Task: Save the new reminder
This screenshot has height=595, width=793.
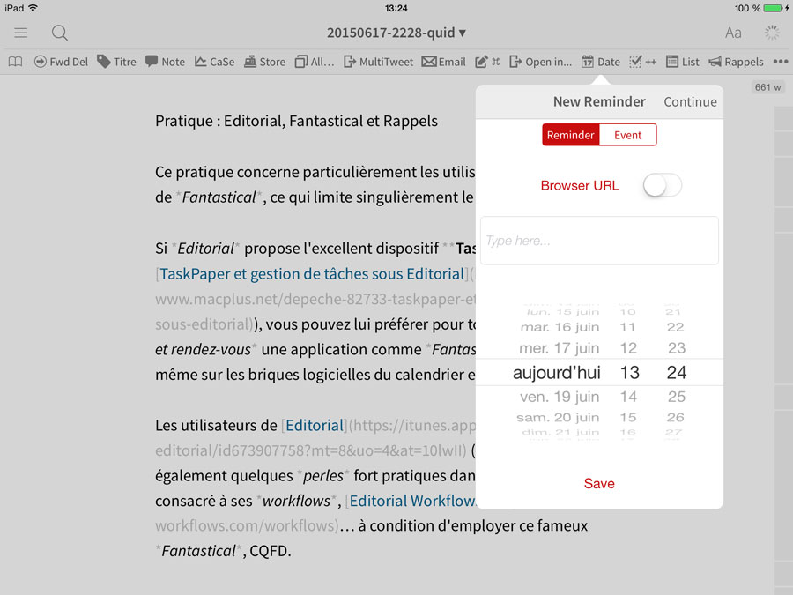Action: tap(599, 483)
